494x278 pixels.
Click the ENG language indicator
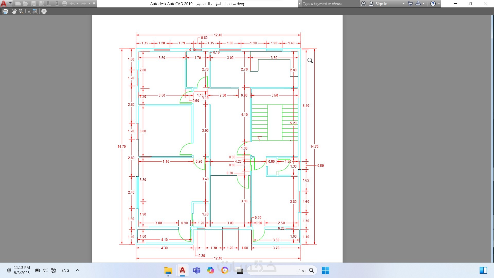[x=65, y=270]
